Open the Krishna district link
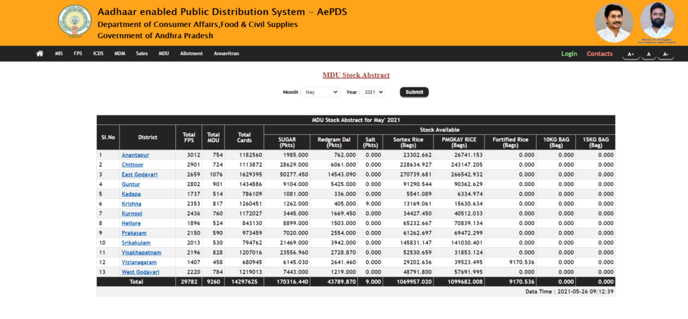Screen dimensions: 688x319 (x=131, y=204)
